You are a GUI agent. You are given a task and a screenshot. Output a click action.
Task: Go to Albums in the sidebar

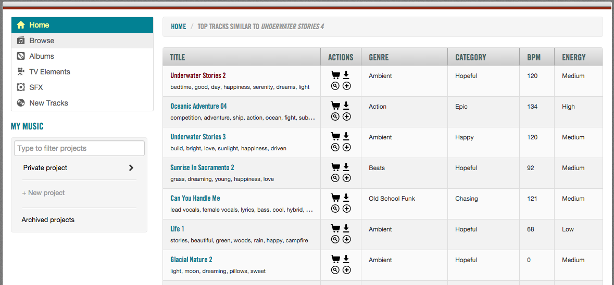pos(42,56)
